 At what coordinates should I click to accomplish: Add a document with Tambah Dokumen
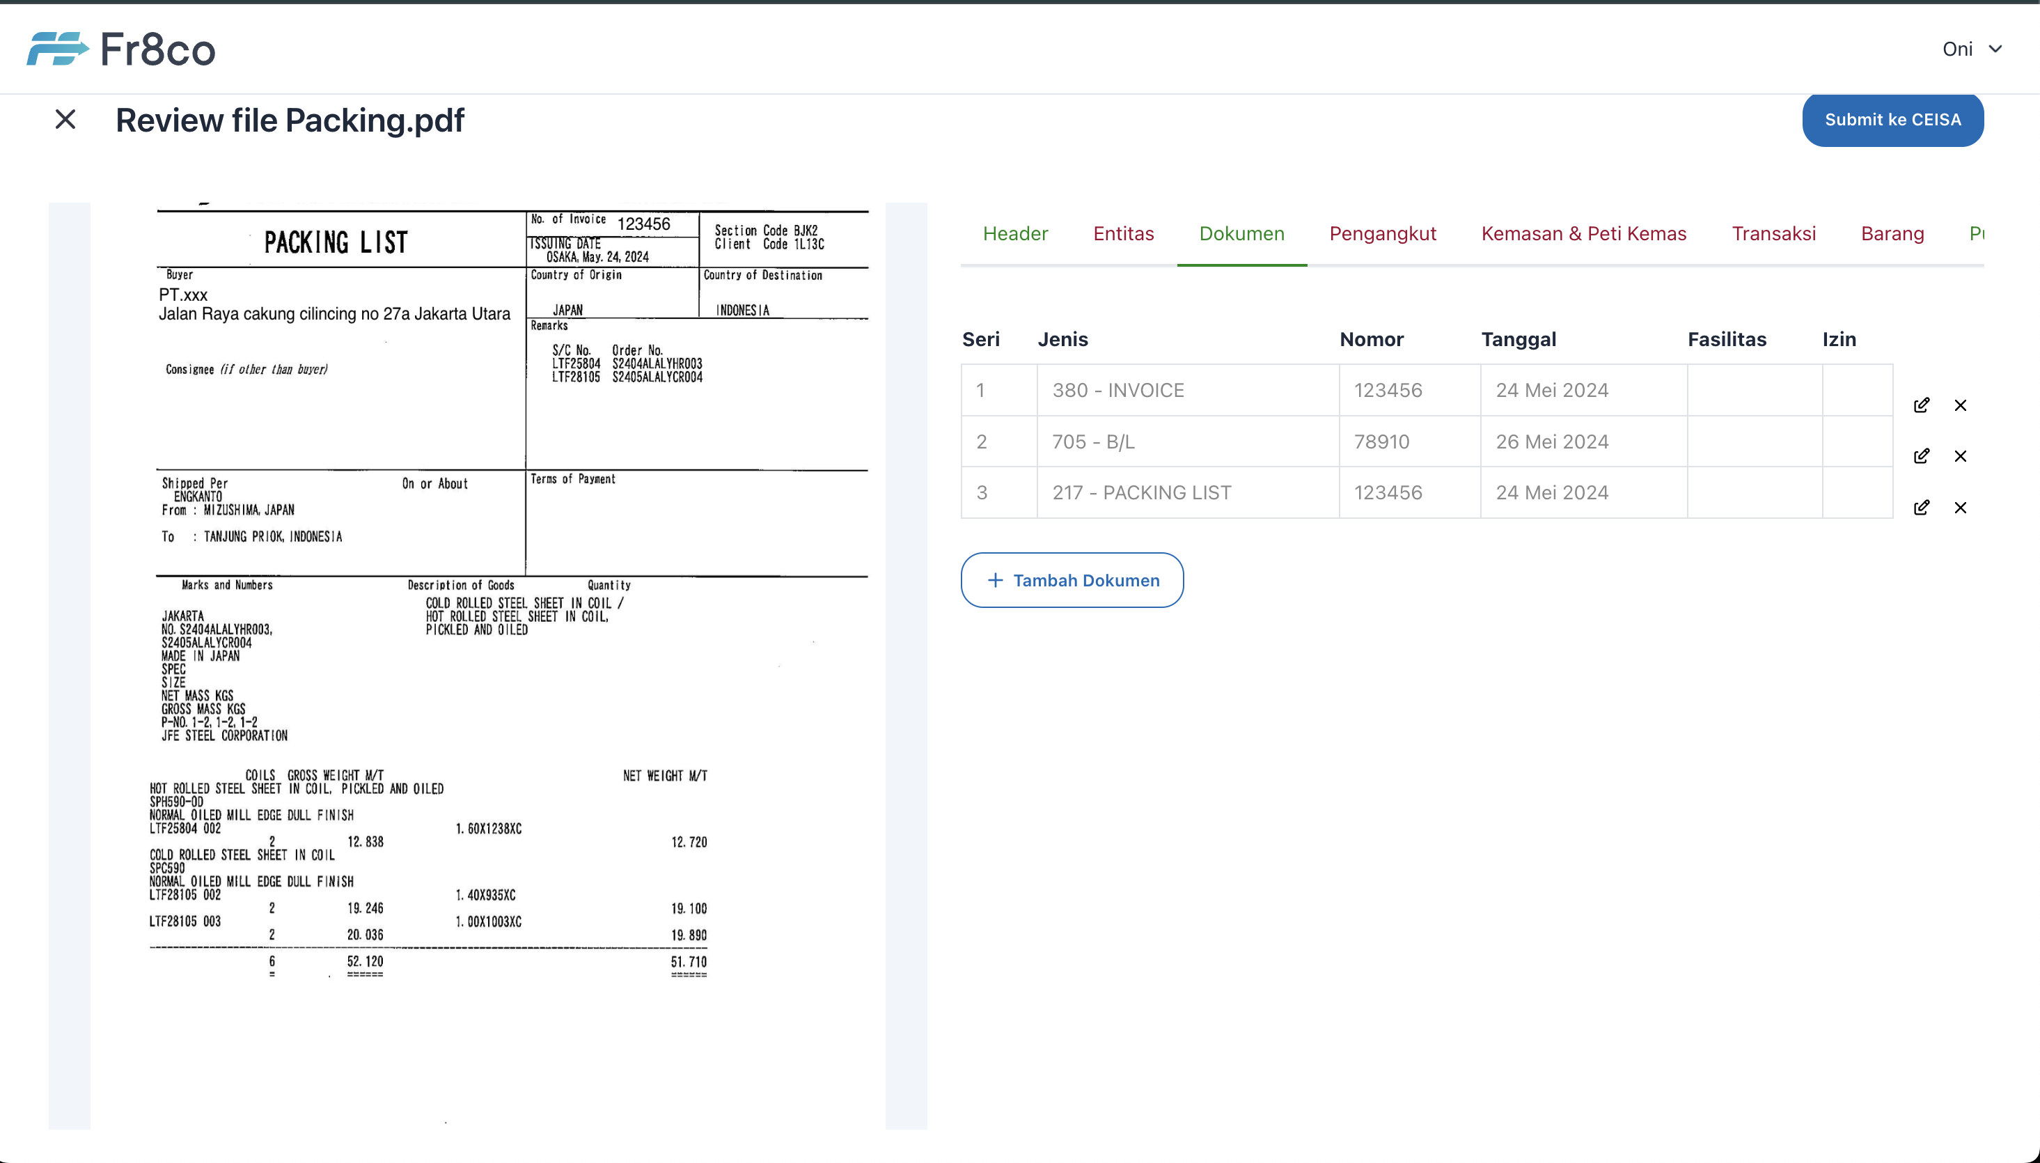point(1072,580)
